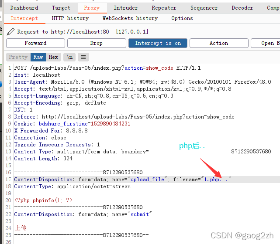Click the X-Forwarded-For: 8.8.8.8 line

pos(51,131)
